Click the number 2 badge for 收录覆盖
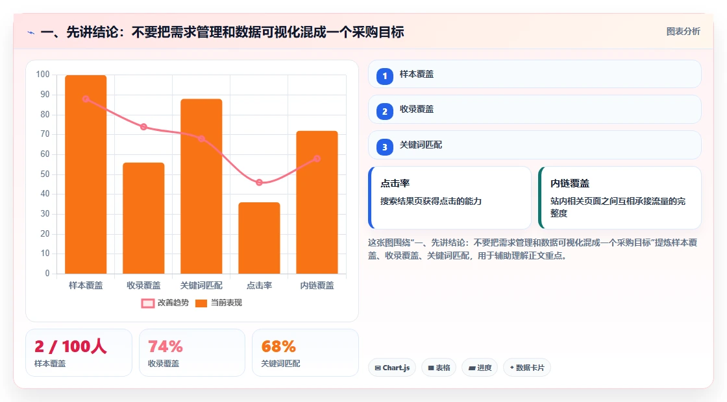This screenshot has height=402, width=727. [x=384, y=111]
